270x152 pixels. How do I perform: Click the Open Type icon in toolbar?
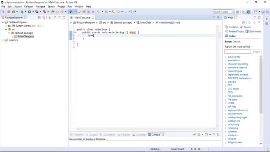(53, 12)
